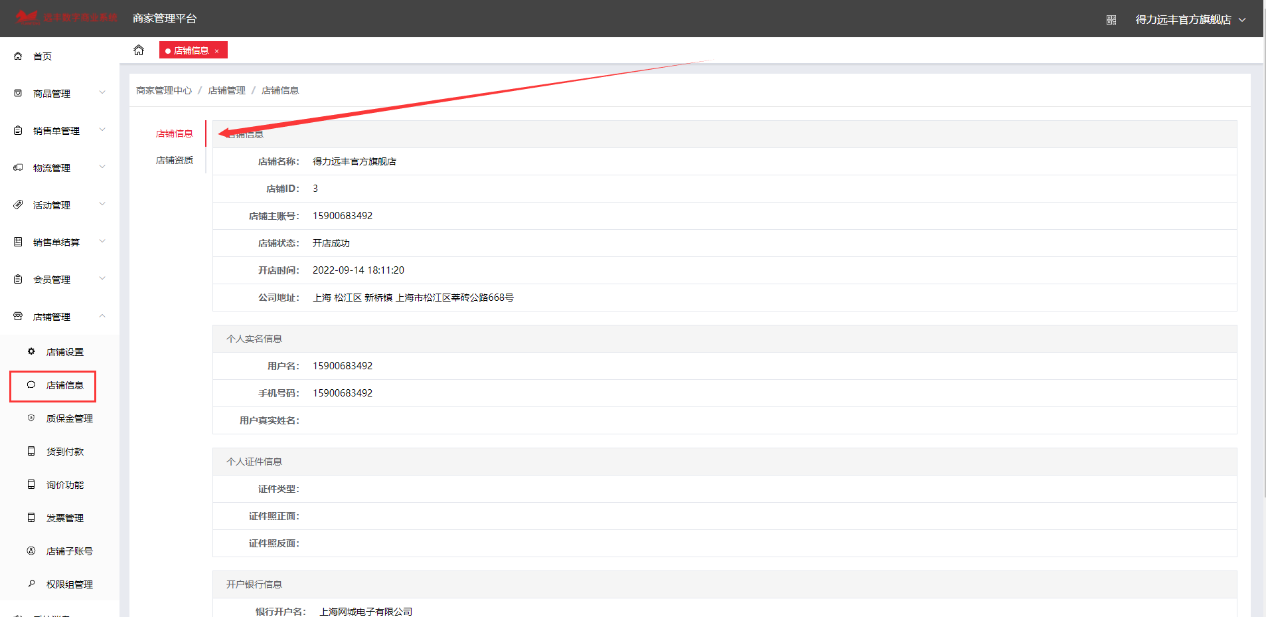Click the 开店成功 status text
Image resolution: width=1266 pixels, height=617 pixels.
coord(331,243)
